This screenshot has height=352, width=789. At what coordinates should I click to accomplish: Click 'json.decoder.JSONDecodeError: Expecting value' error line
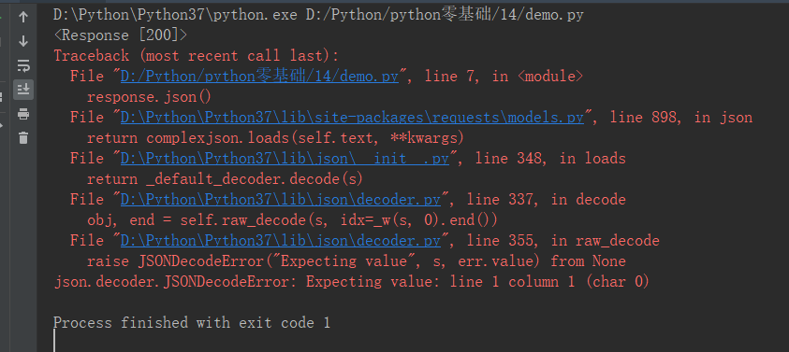(x=351, y=282)
